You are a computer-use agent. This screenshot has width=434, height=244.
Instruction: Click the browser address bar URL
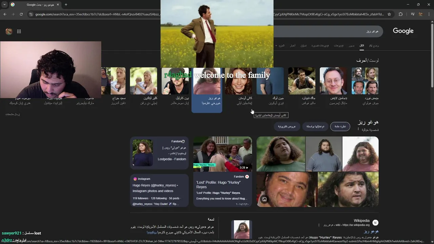[209, 14]
